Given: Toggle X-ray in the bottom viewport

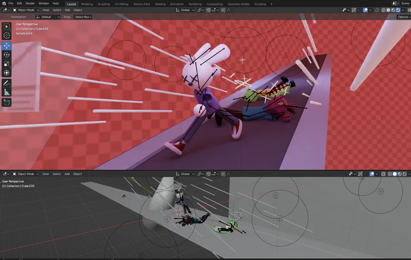Looking at the screenshot, I should tap(383, 174).
